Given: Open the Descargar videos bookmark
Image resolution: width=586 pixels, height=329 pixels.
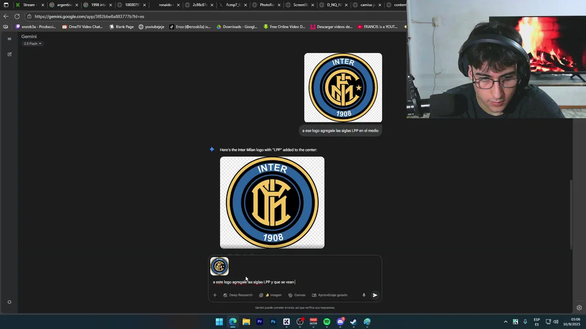Looking at the screenshot, I should point(331,27).
